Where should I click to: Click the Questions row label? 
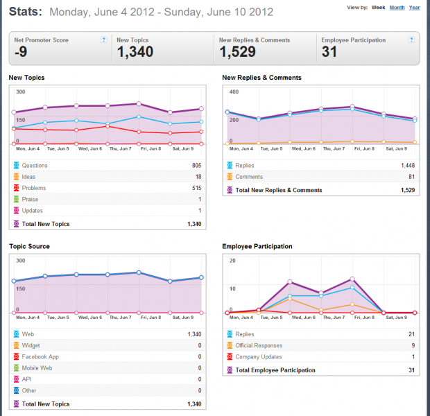(x=35, y=165)
